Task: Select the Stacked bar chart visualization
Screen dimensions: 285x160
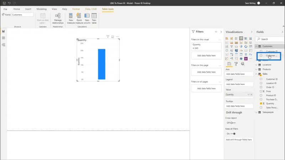Action: [227, 38]
